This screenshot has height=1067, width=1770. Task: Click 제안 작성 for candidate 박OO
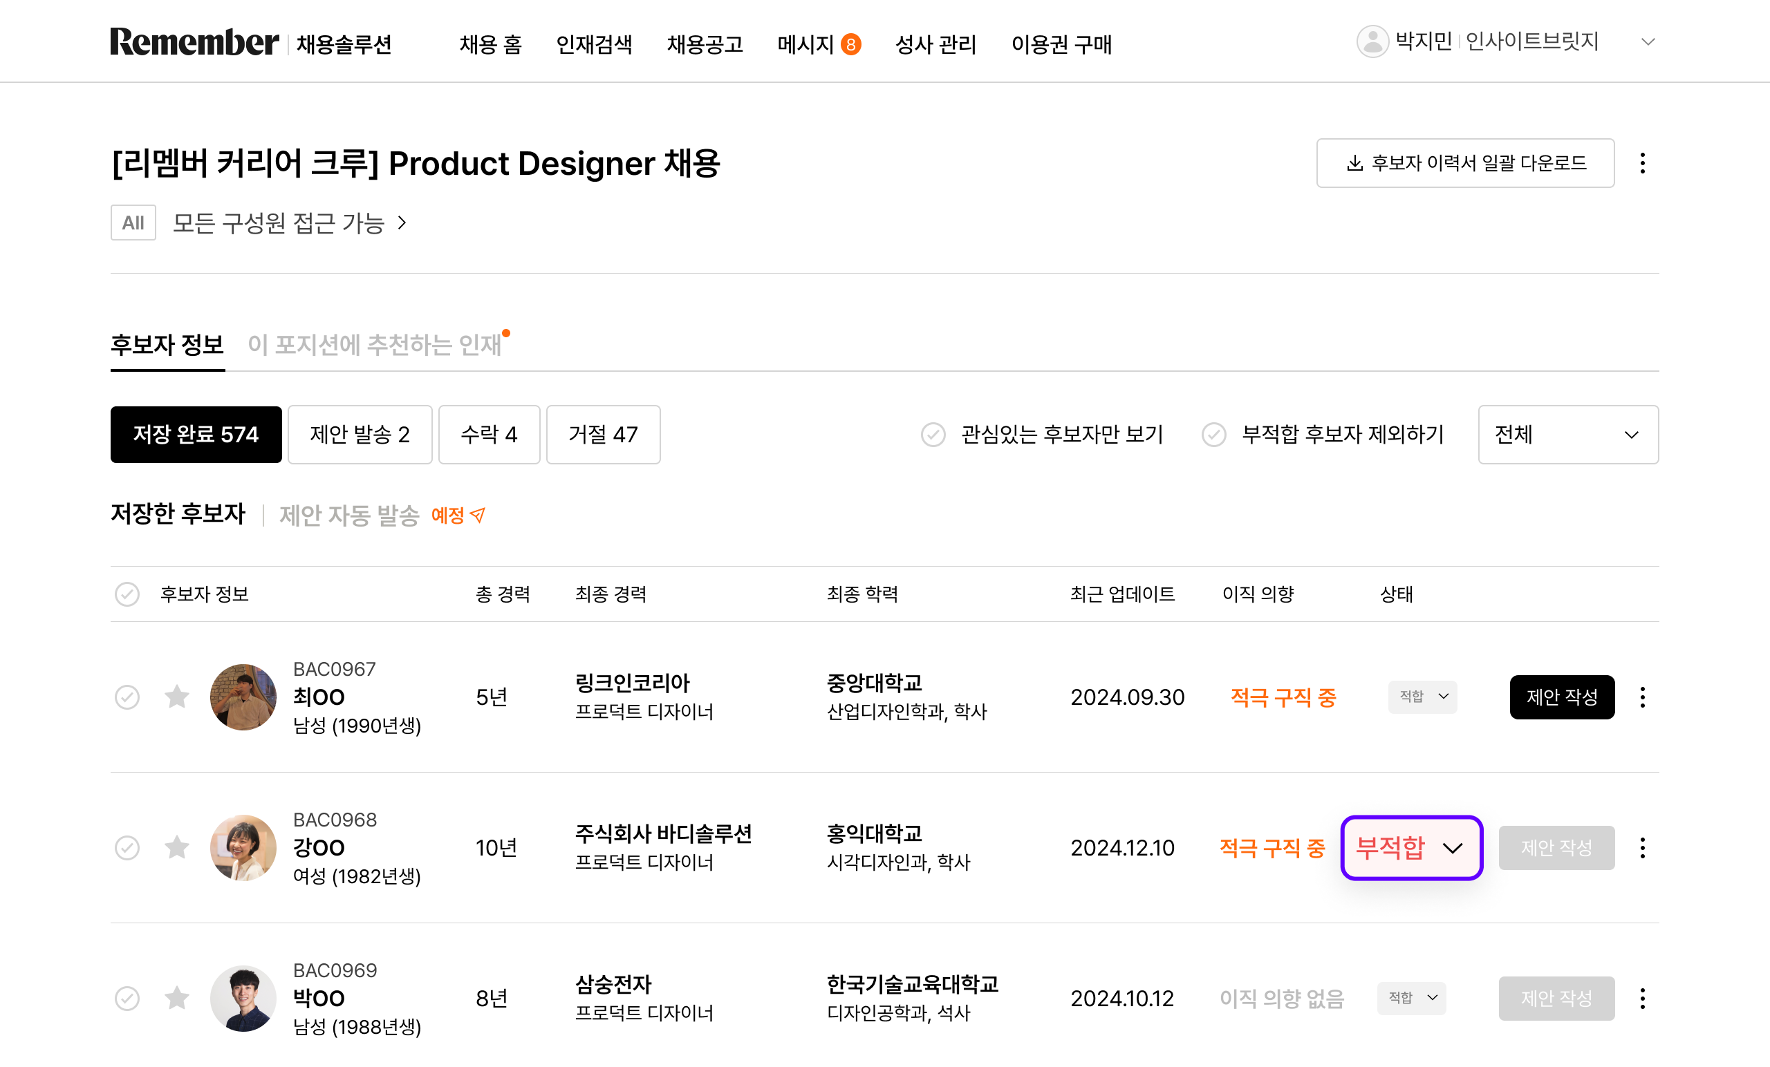[x=1556, y=998]
